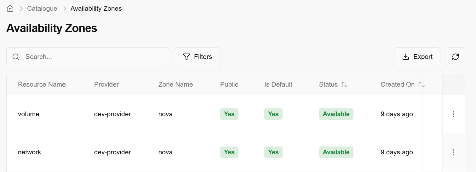
Task: Click the Available status badge for volume
Action: tap(336, 114)
